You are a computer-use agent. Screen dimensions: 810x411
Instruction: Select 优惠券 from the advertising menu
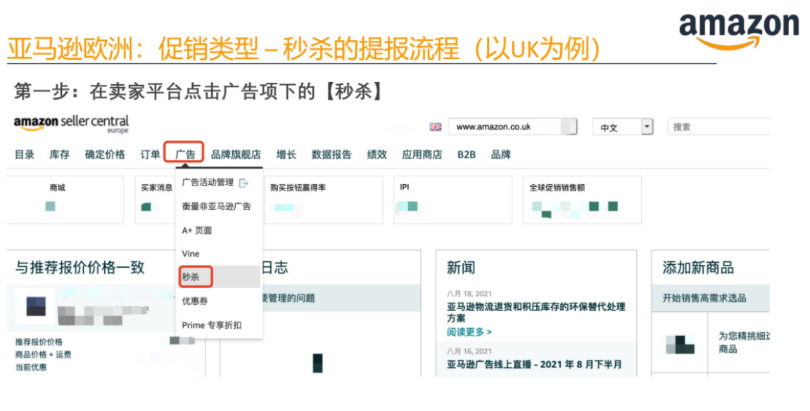[x=194, y=301]
